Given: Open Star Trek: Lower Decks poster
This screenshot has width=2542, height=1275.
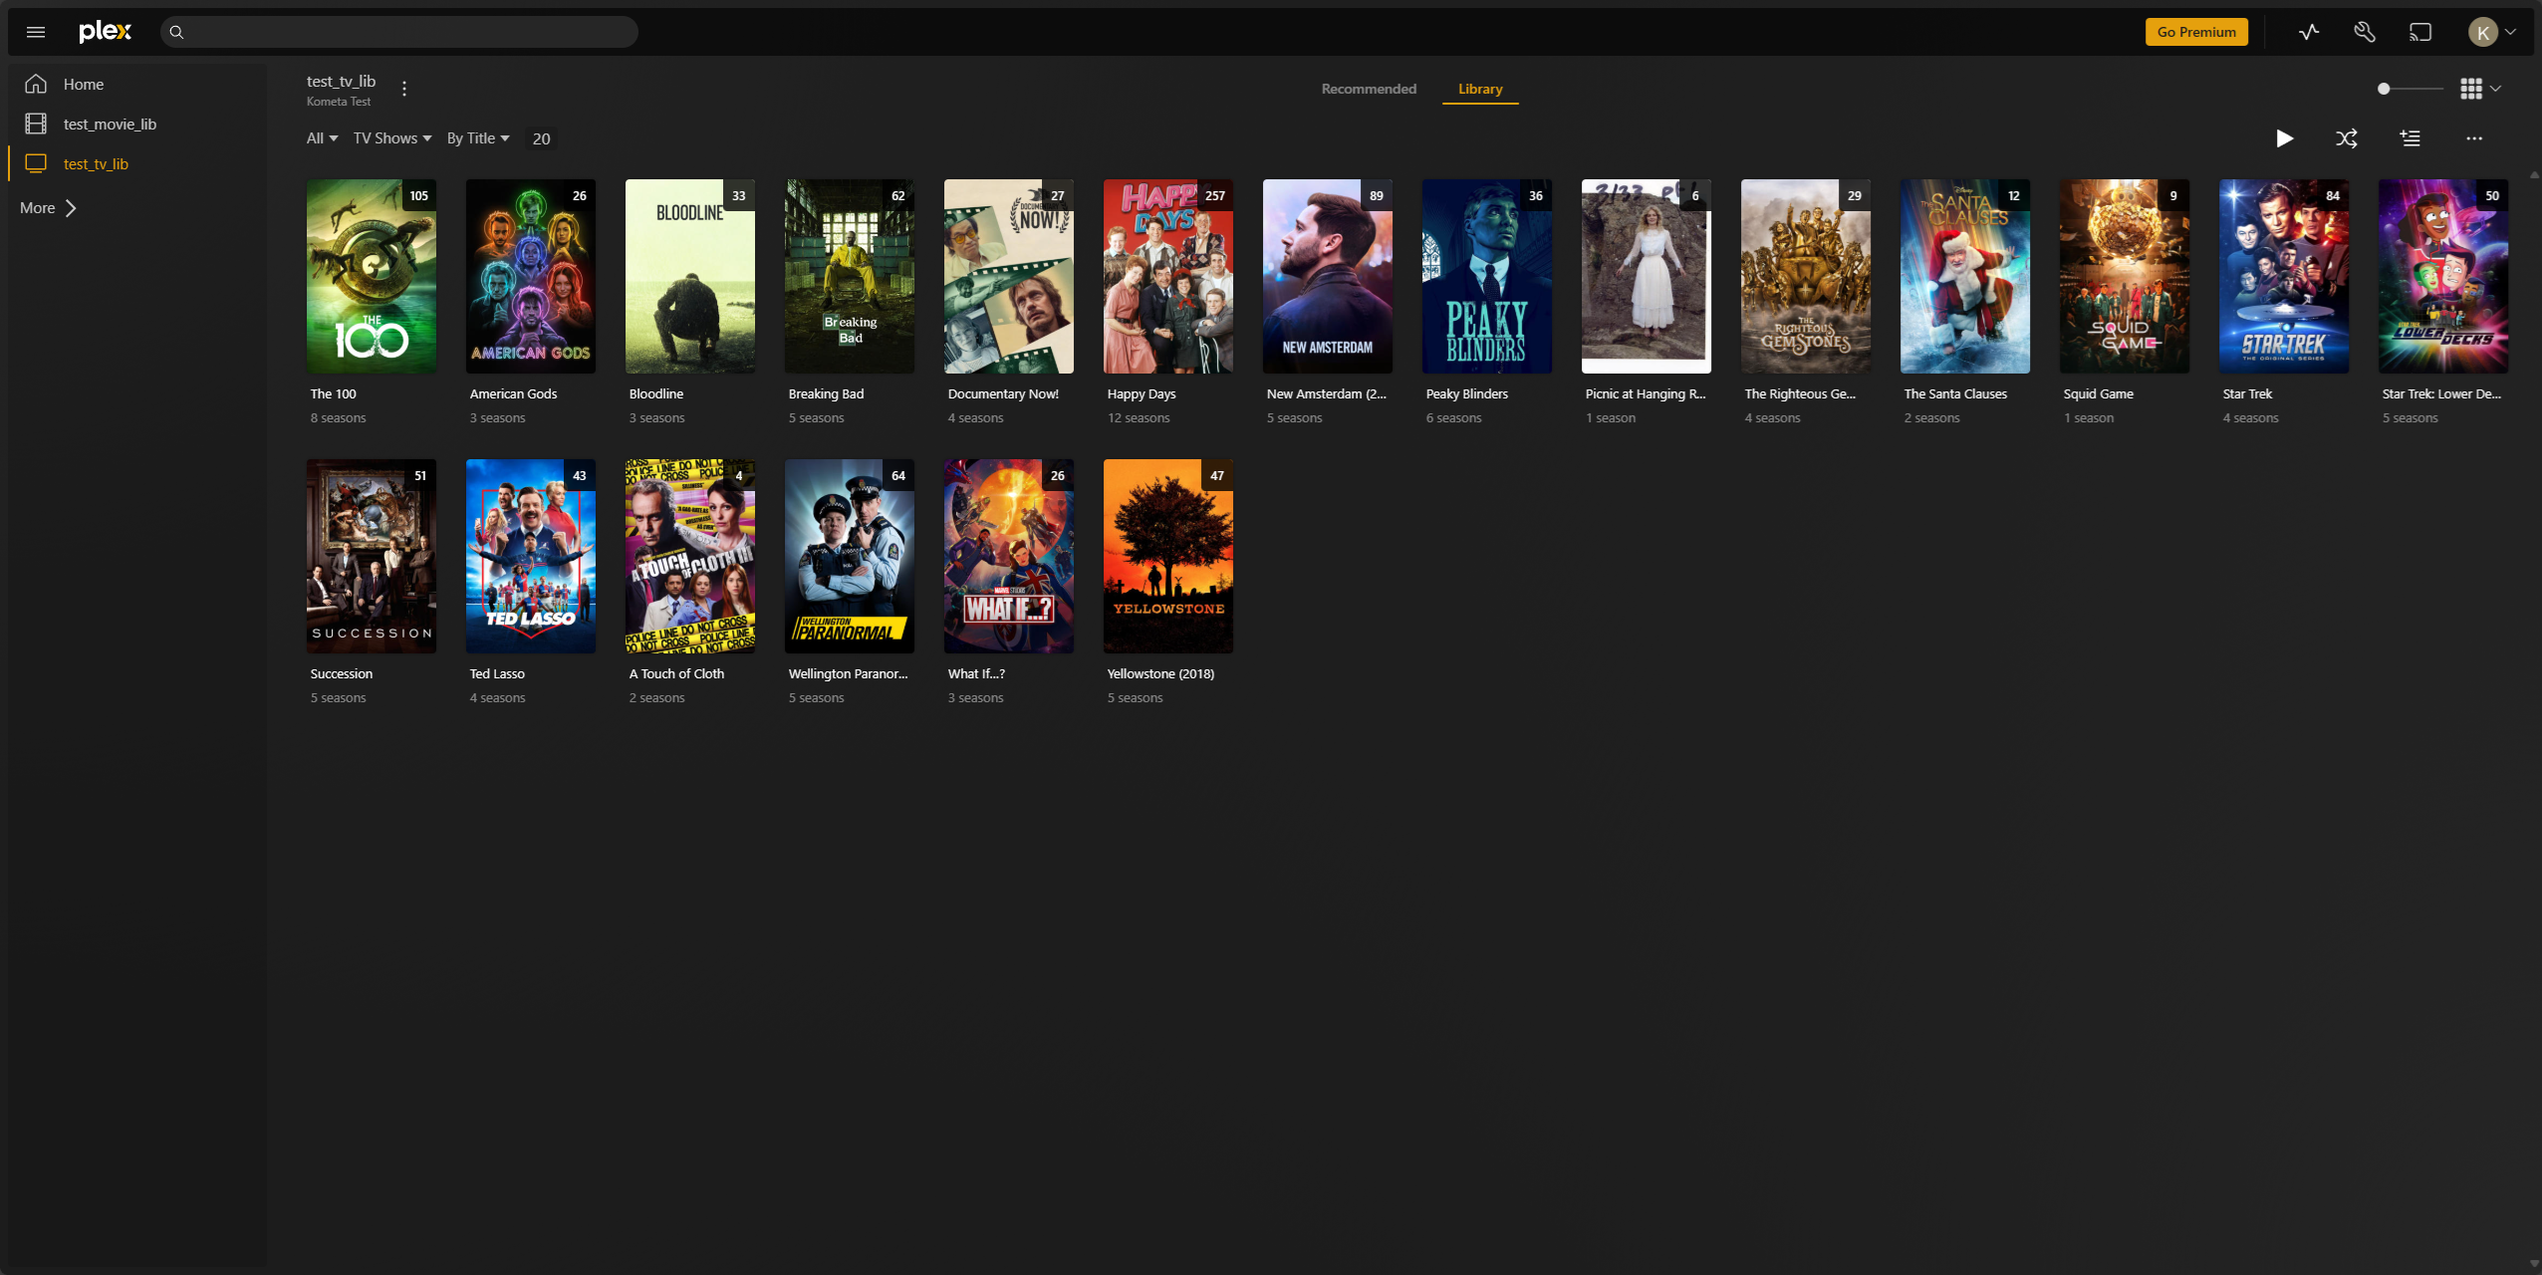Looking at the screenshot, I should (2443, 277).
